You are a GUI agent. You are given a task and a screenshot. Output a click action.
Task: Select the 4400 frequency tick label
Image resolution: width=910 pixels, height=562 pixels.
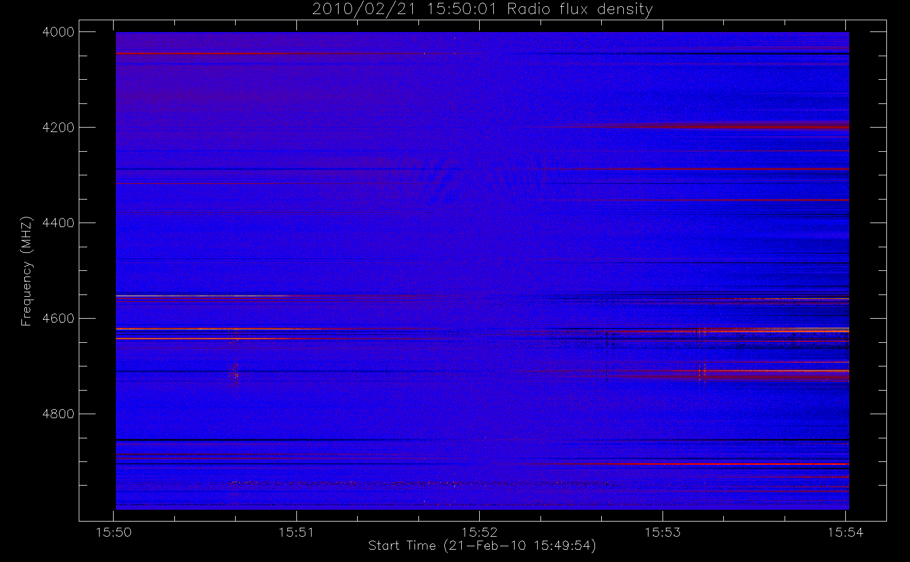58,223
